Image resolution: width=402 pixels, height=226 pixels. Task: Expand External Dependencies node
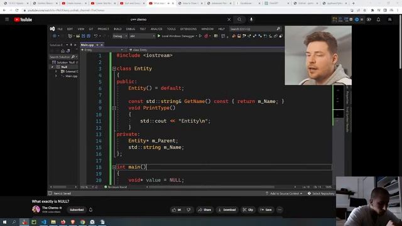[x=56, y=72]
